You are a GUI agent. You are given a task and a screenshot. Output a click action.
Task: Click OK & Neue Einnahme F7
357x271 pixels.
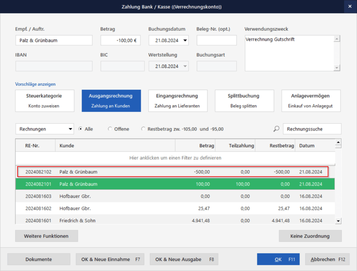110,259
